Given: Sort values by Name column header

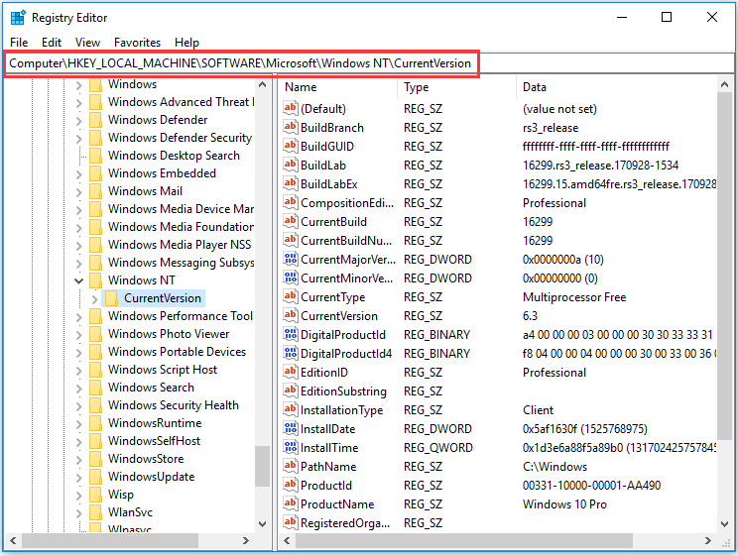Looking at the screenshot, I should [x=339, y=87].
